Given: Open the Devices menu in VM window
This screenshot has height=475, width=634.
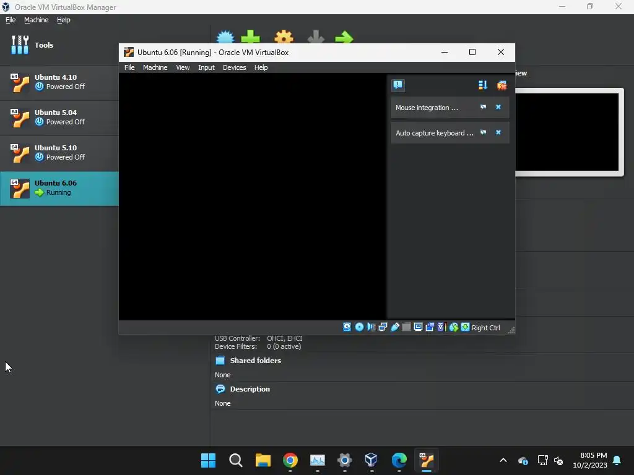Looking at the screenshot, I should tap(234, 67).
